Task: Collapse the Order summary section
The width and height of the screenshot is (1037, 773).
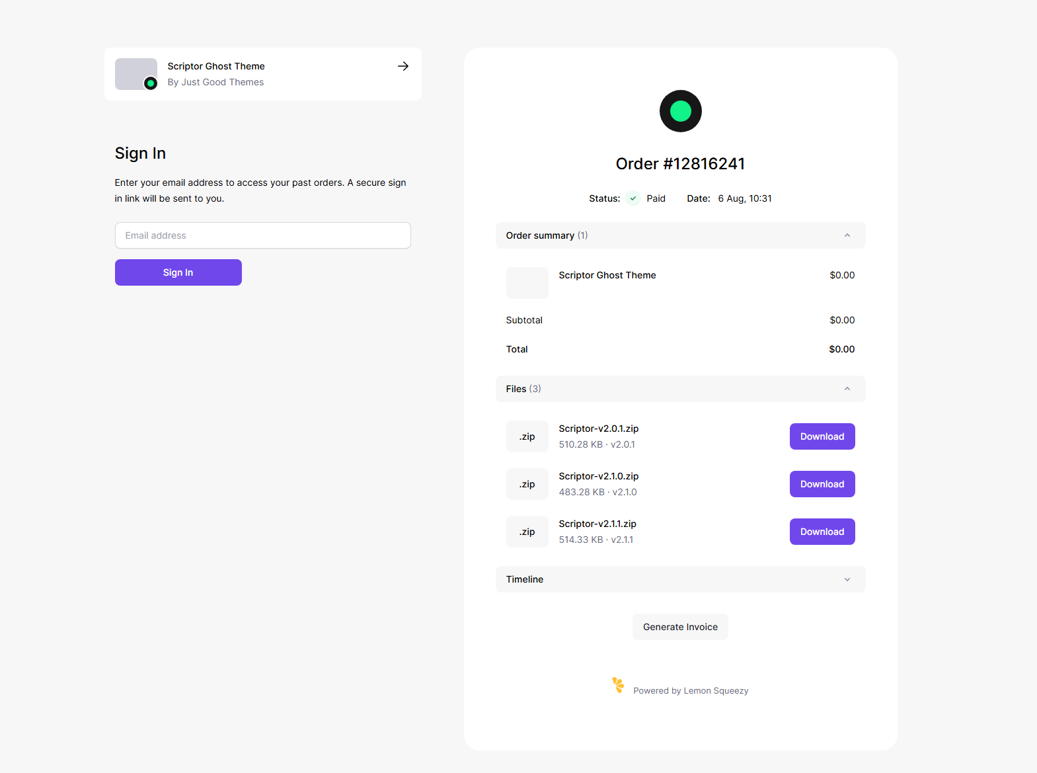Action: (847, 235)
